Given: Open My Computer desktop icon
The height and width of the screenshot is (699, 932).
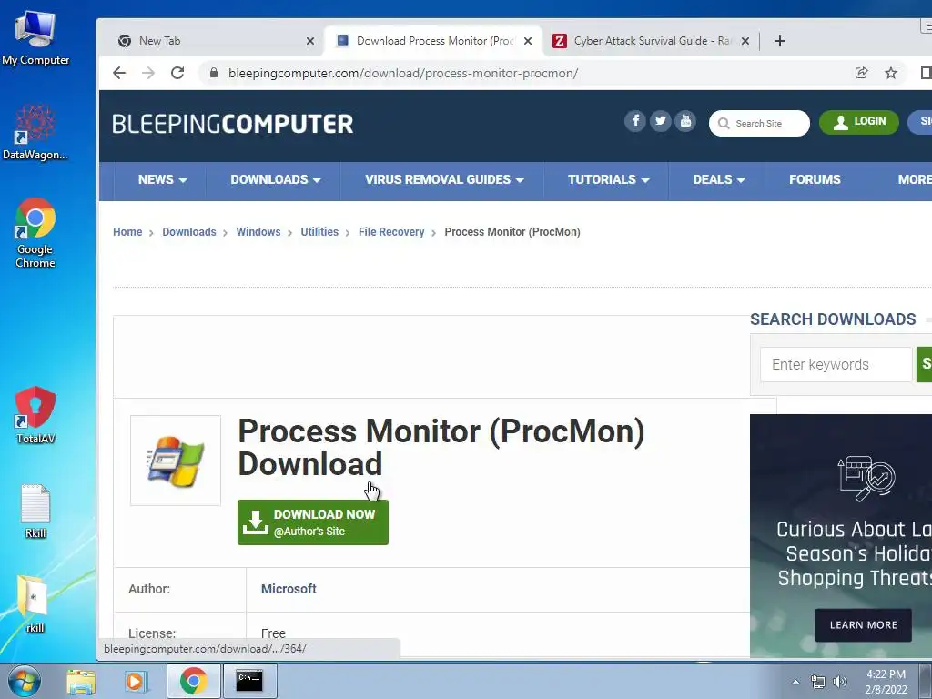Looking at the screenshot, I should point(35,38).
